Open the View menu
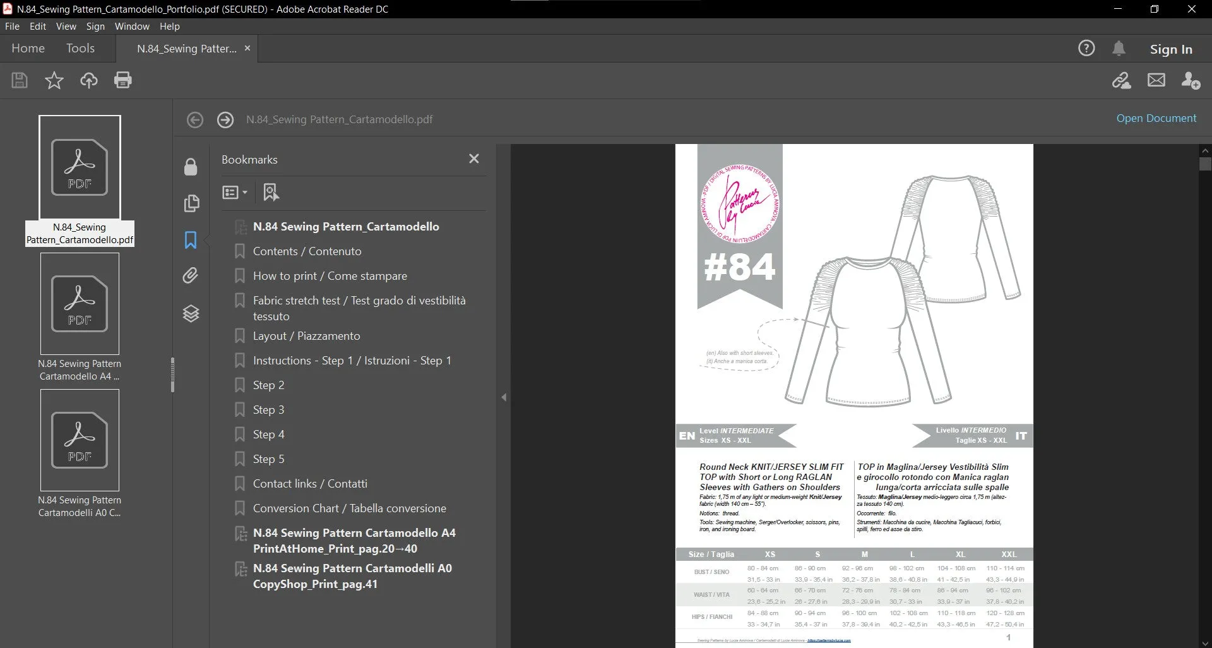1212x648 pixels. click(66, 26)
